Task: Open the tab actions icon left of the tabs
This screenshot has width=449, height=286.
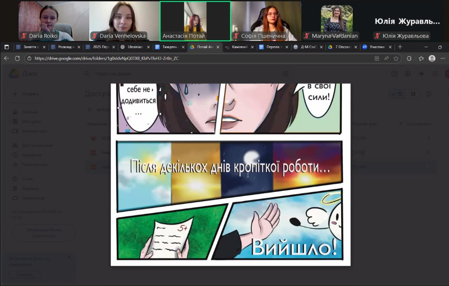Action: tap(7, 47)
